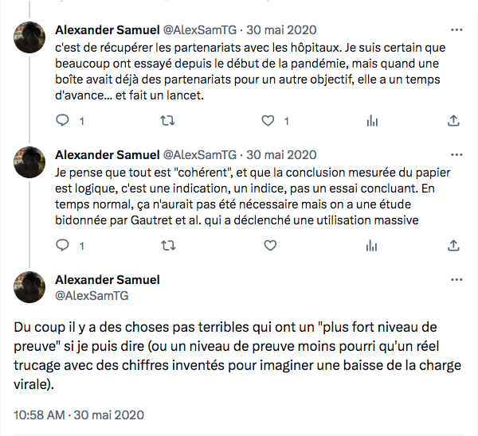Open the first tweet's 30 mai 2020 date
This screenshot has width=478, height=436.
[x=281, y=30]
